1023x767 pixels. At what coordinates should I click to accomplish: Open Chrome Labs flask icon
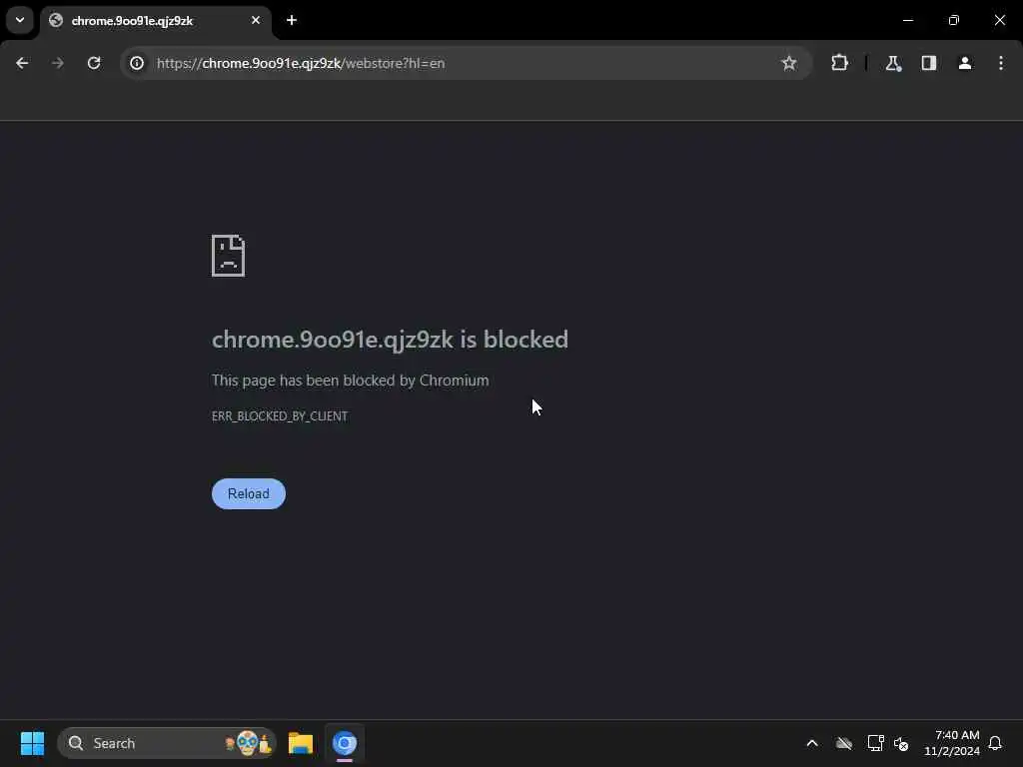[893, 63]
